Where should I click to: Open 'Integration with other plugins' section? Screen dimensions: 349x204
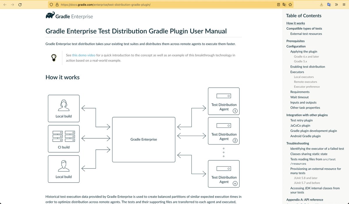[307, 115]
